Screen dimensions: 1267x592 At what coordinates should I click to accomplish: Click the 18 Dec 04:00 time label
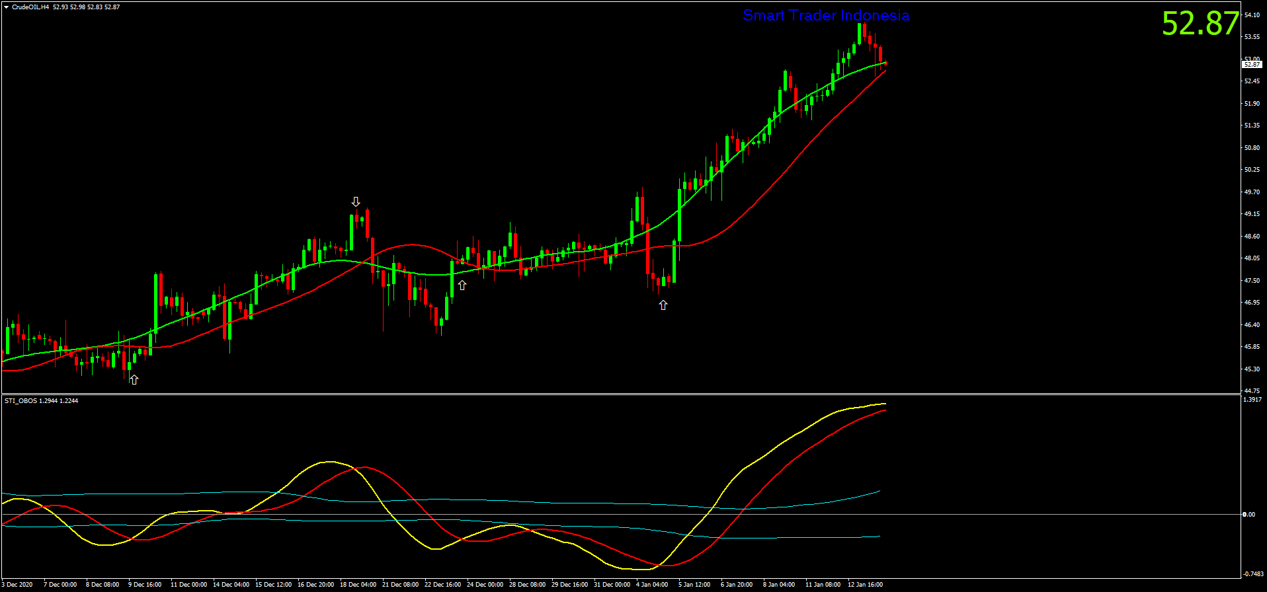point(358,585)
